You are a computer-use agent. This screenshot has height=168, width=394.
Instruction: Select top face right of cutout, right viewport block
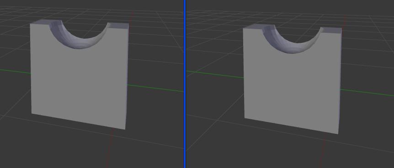(332, 31)
